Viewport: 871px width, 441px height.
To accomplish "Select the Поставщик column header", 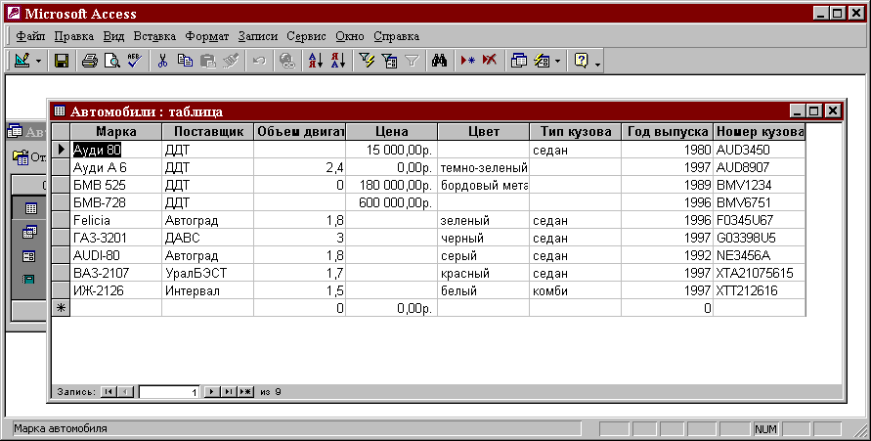I will [x=208, y=132].
